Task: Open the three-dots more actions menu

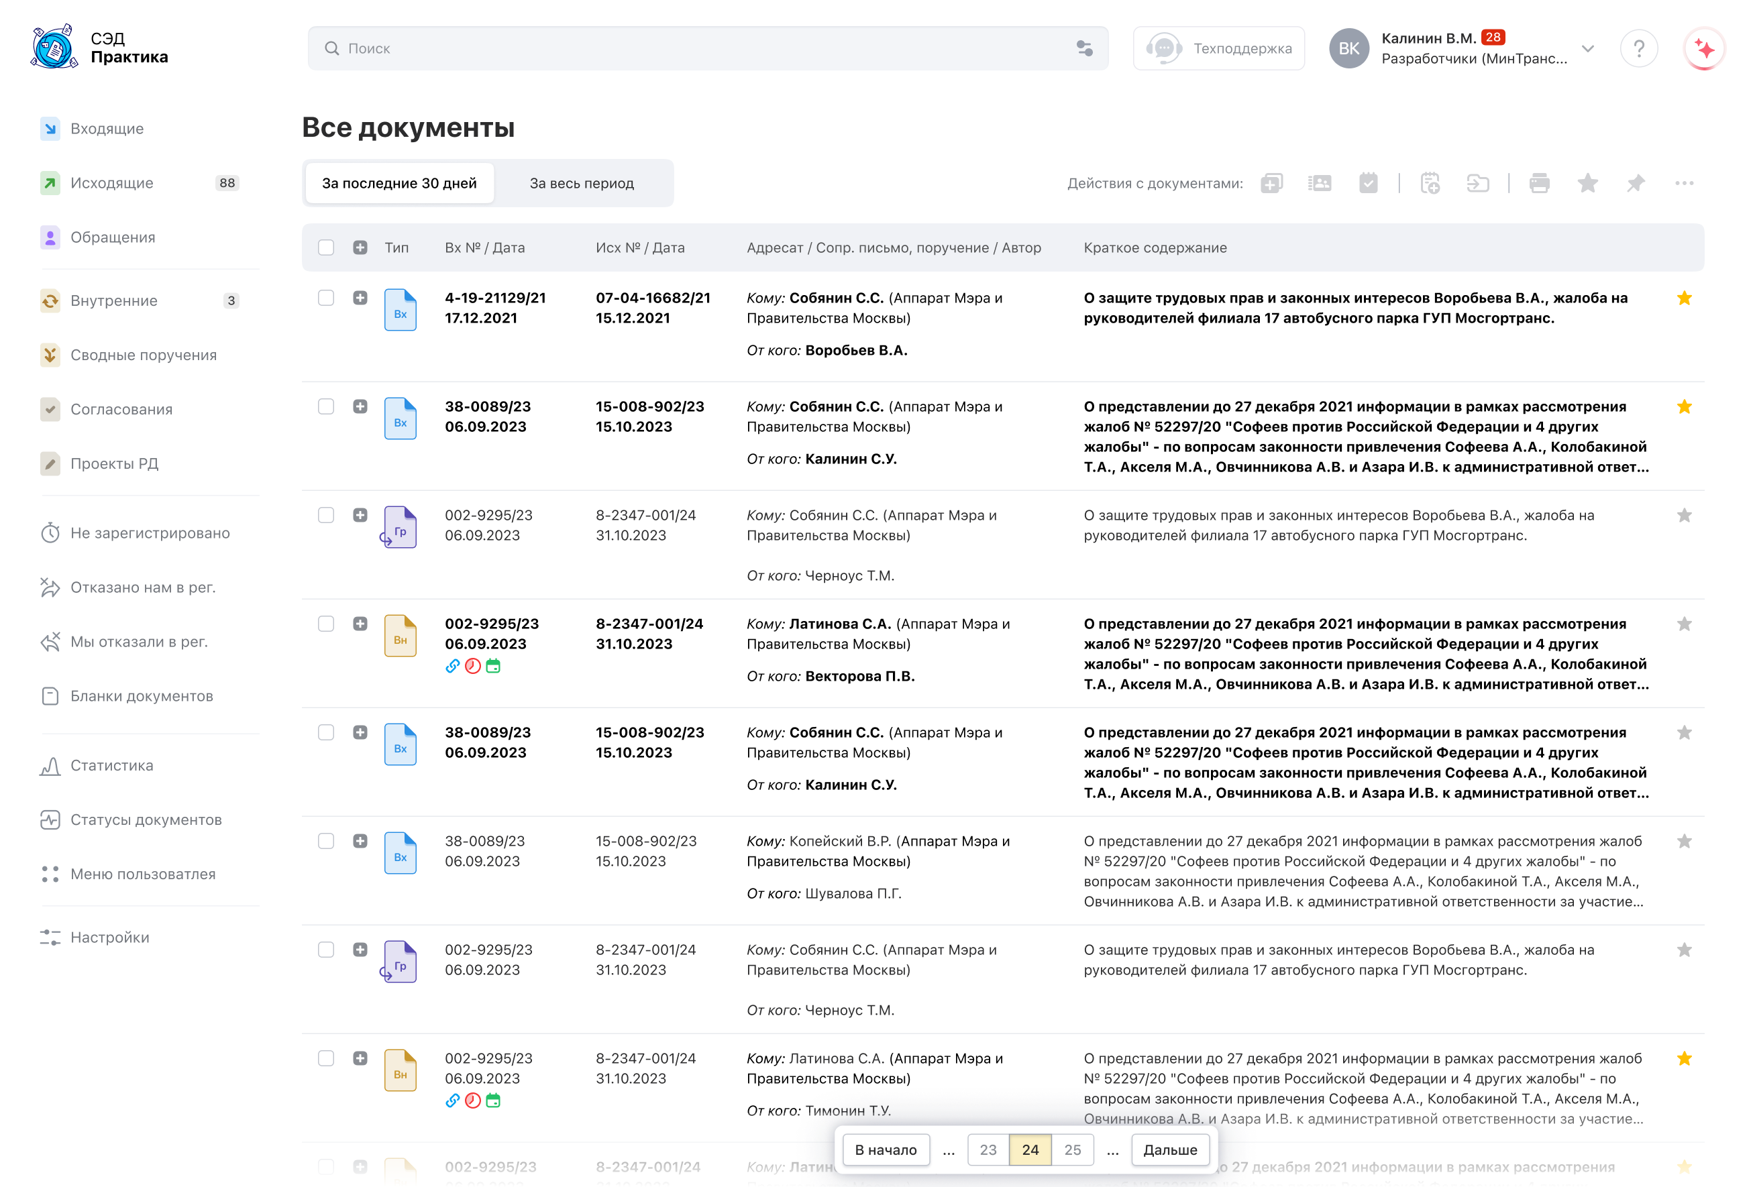Action: [x=1684, y=183]
